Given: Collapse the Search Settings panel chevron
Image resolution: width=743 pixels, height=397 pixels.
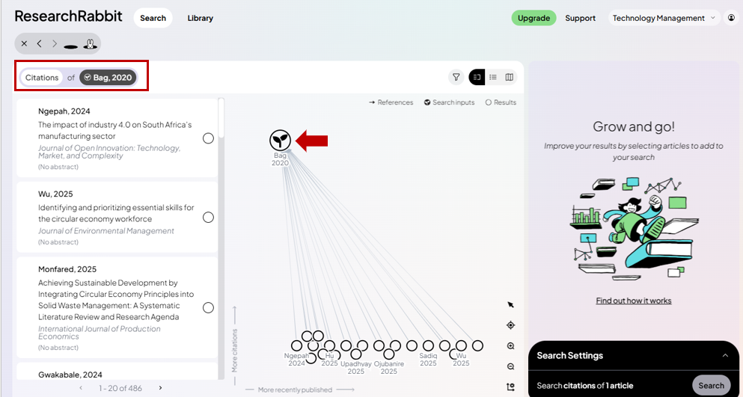Looking at the screenshot, I should [724, 356].
